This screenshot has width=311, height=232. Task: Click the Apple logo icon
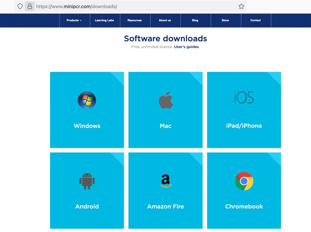[x=166, y=100]
